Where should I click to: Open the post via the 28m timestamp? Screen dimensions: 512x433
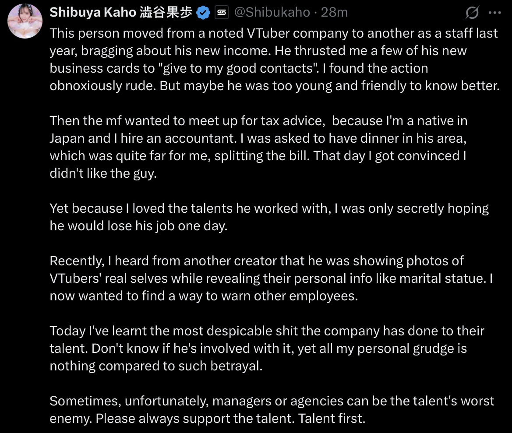(x=334, y=12)
